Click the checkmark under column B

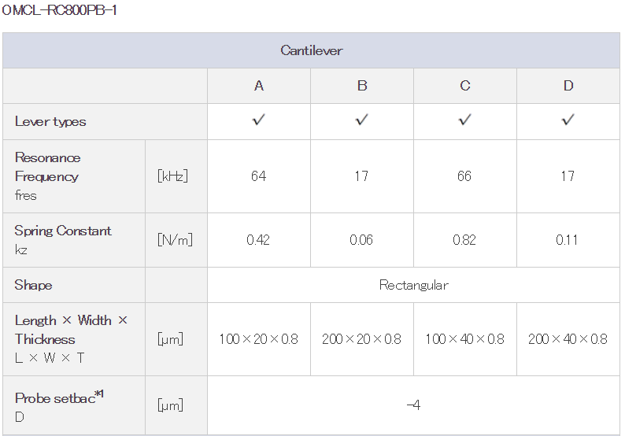pos(362,120)
